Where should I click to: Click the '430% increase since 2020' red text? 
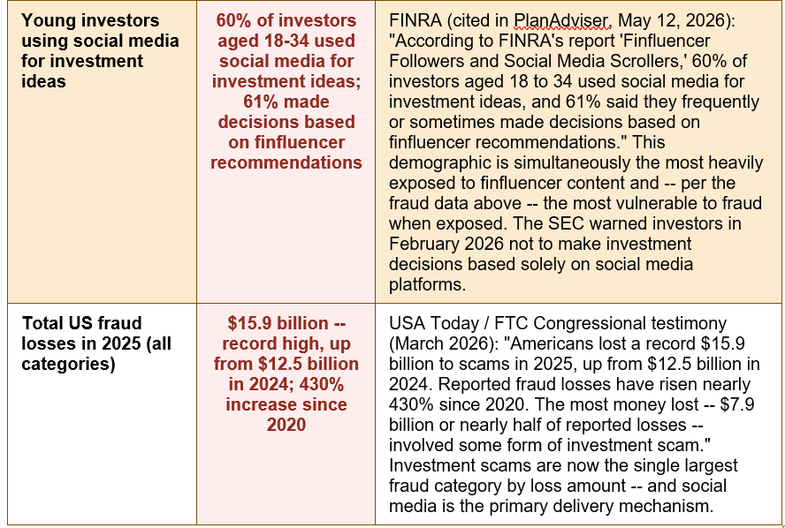pos(286,404)
